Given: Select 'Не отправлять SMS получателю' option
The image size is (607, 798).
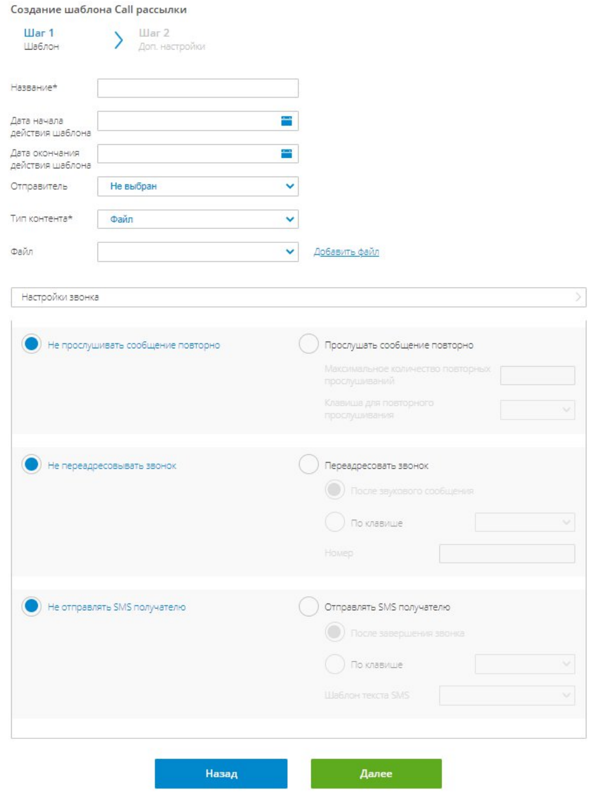Looking at the screenshot, I should click(x=32, y=606).
